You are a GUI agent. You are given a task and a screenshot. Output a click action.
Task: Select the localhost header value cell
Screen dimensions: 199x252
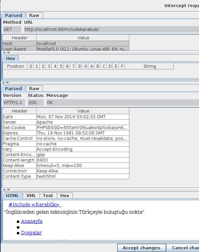pyautogui.click(x=83, y=44)
